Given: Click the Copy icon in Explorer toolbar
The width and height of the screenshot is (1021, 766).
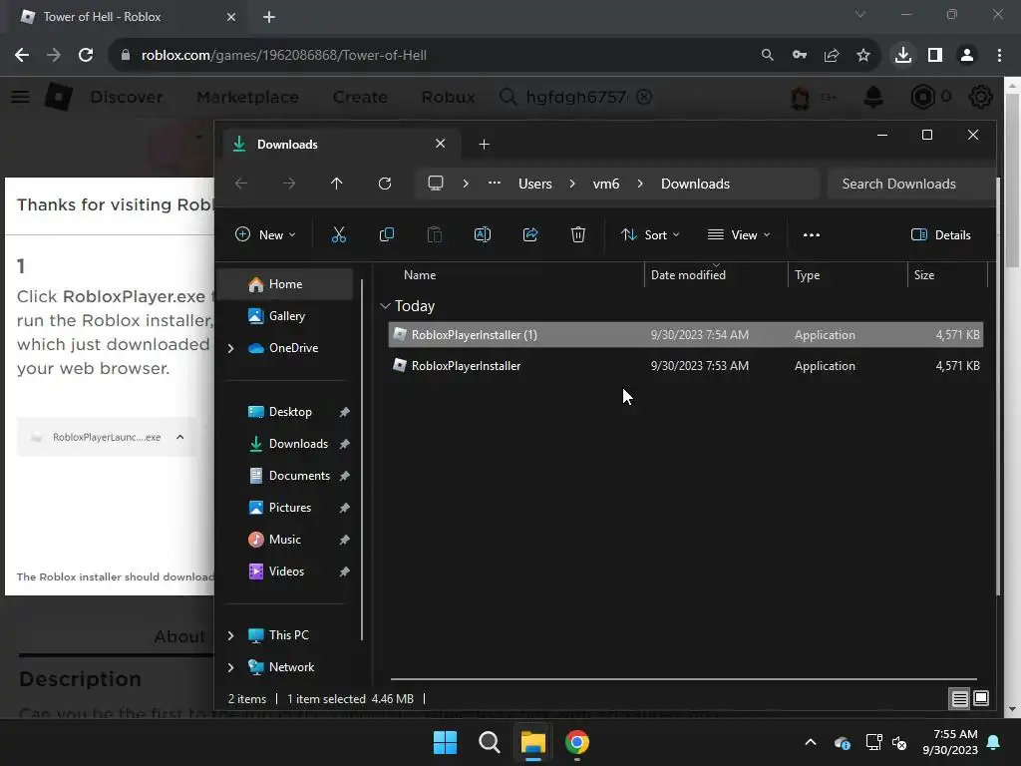Looking at the screenshot, I should click(x=387, y=235).
